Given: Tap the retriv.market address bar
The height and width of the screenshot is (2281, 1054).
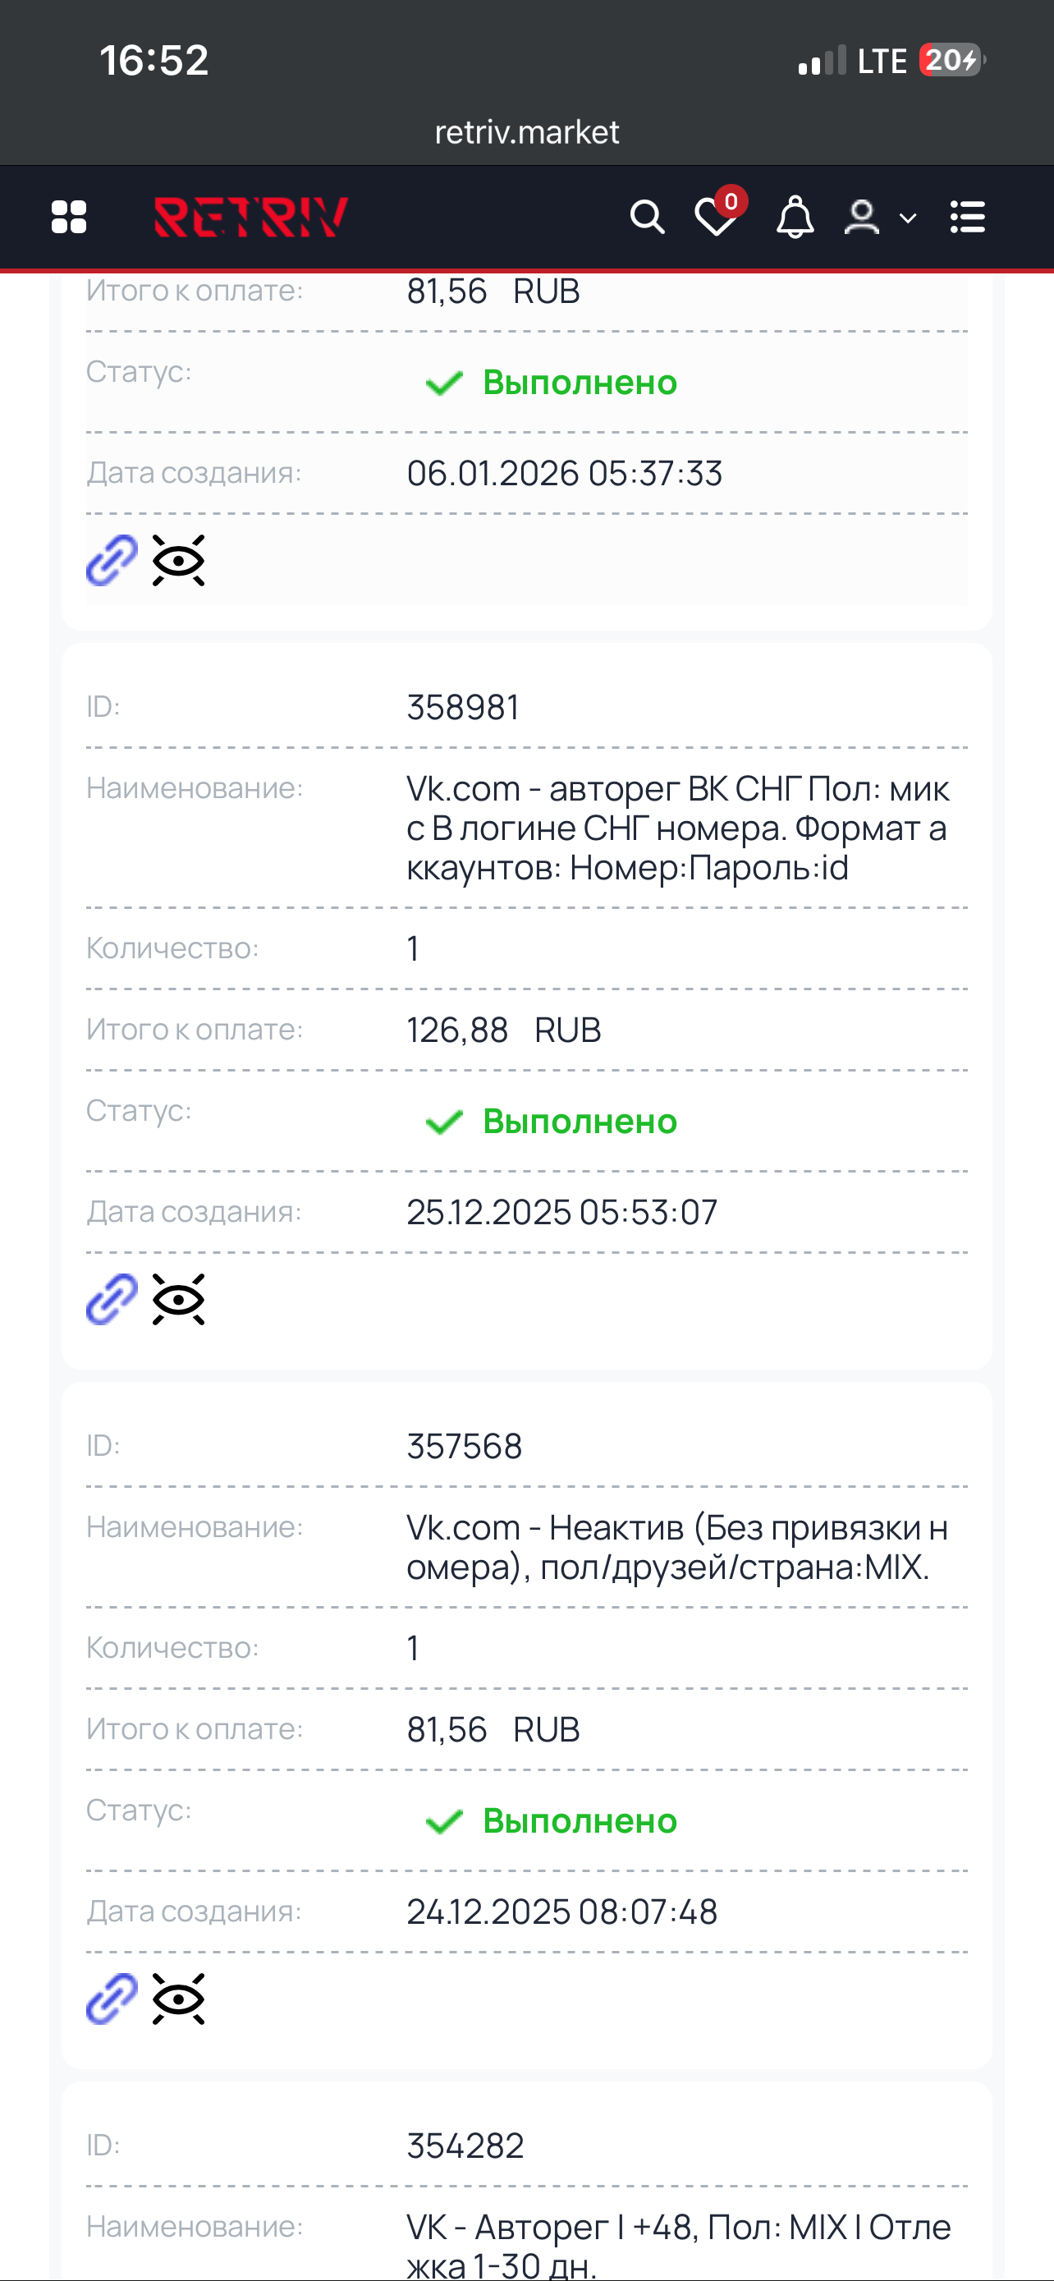Looking at the screenshot, I should point(526,132).
